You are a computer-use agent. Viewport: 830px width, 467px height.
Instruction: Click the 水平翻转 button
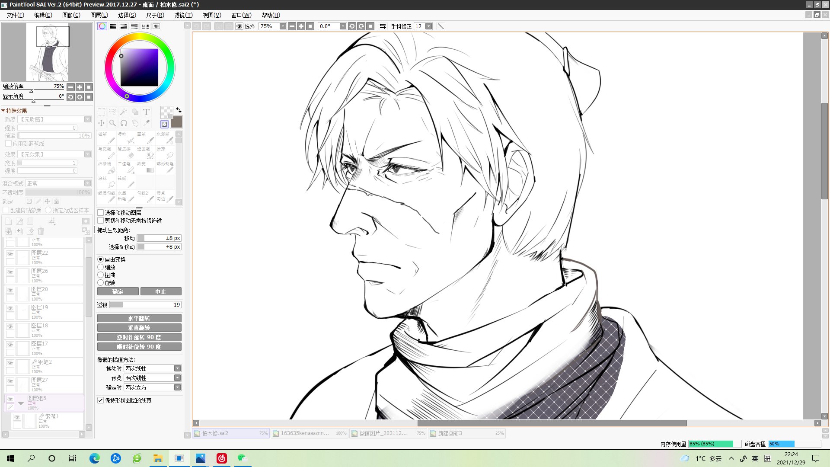[x=139, y=318]
